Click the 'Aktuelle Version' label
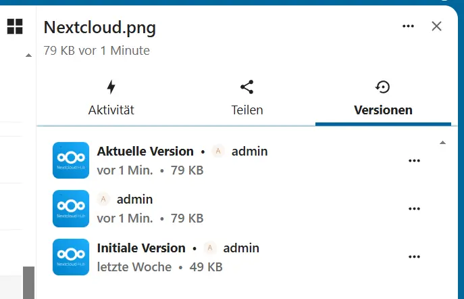464x299 pixels. coord(145,152)
